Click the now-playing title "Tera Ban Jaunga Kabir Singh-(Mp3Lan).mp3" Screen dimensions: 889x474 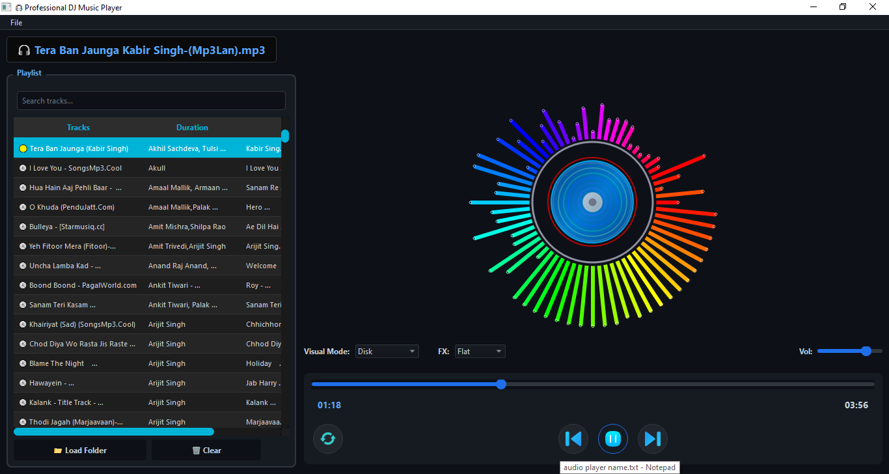tap(150, 50)
